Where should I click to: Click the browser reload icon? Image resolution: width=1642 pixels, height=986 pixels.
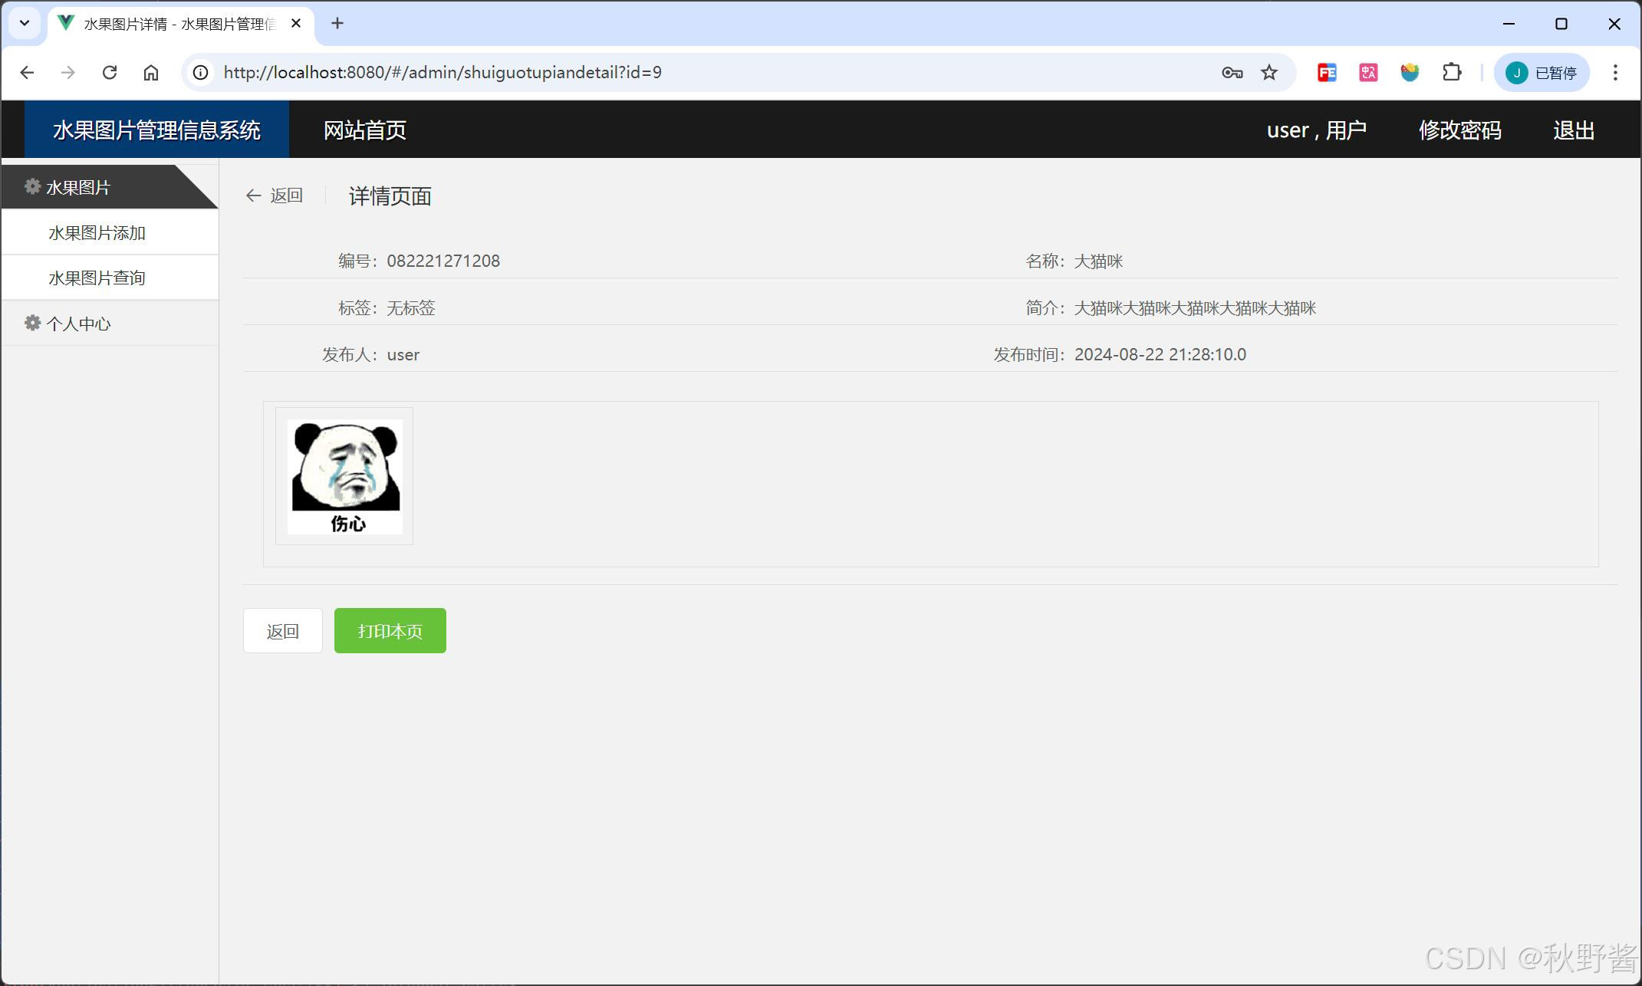(110, 72)
